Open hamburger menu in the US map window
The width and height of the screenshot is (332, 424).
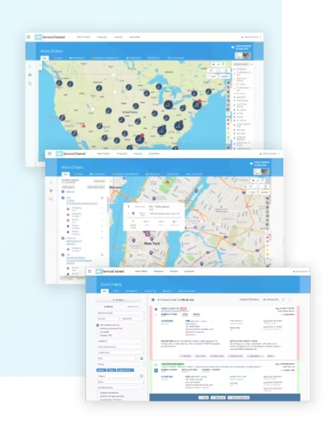[x=29, y=37]
